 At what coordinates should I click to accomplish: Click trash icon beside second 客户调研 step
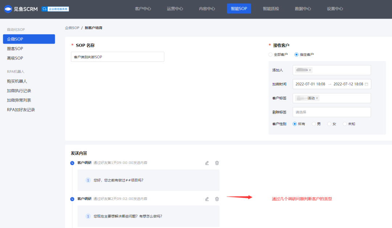tap(217, 199)
